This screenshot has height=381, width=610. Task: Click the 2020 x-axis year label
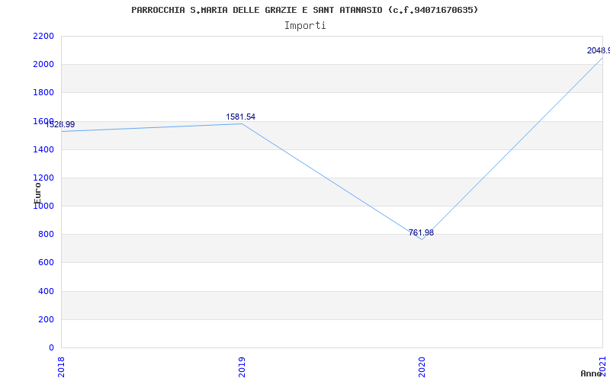(422, 367)
